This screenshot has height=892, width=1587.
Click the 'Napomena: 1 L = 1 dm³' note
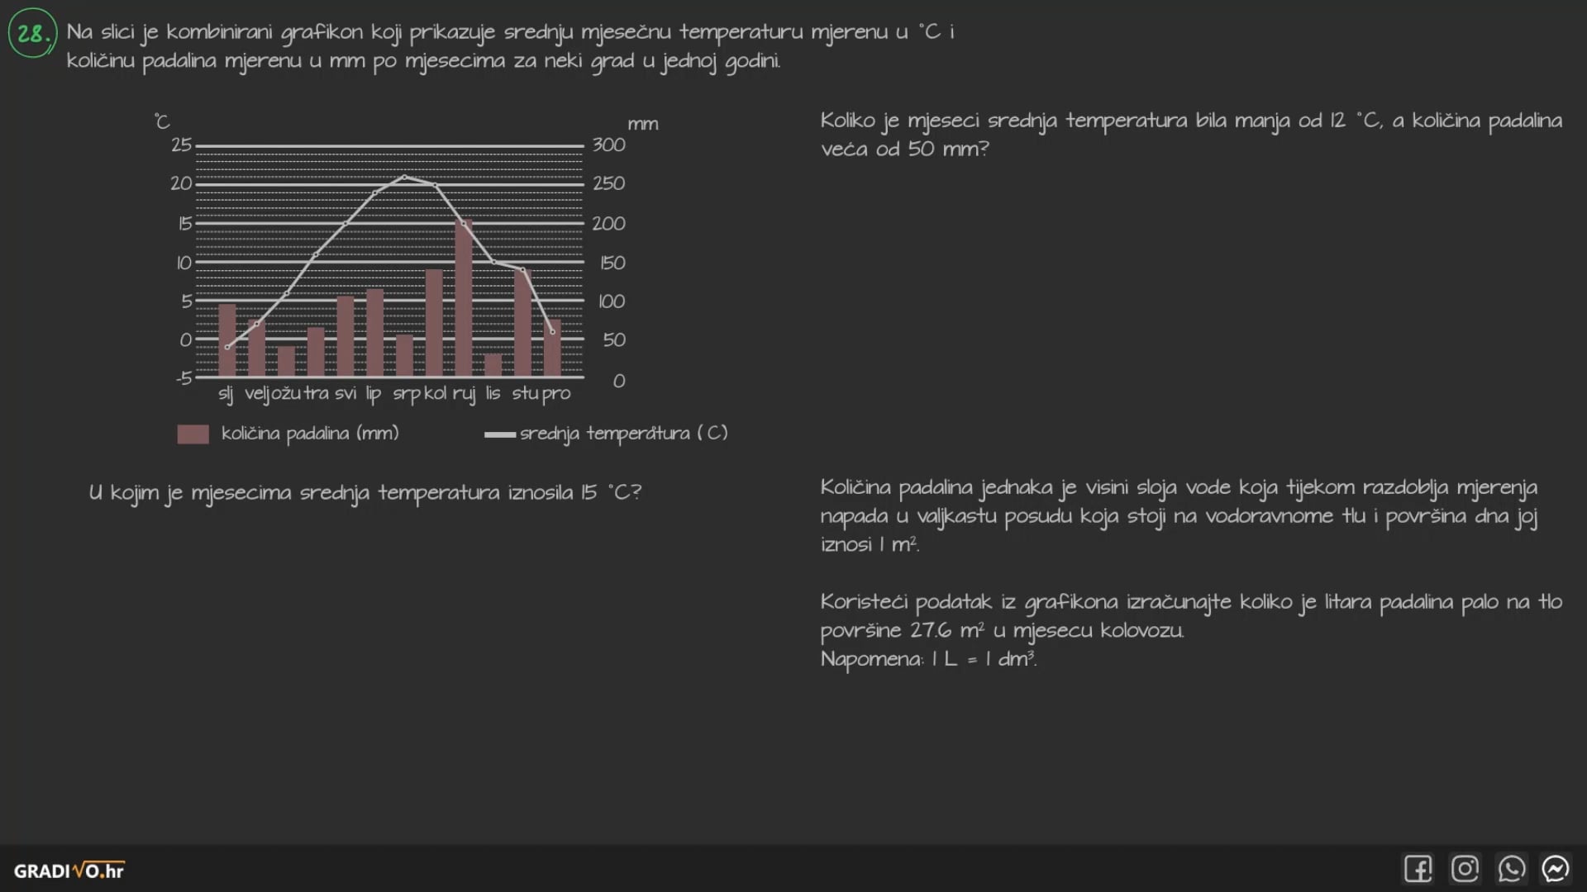coord(927,659)
